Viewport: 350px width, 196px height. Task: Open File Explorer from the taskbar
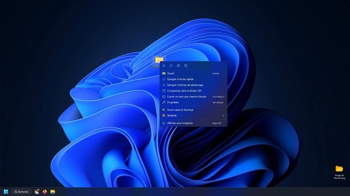52,192
